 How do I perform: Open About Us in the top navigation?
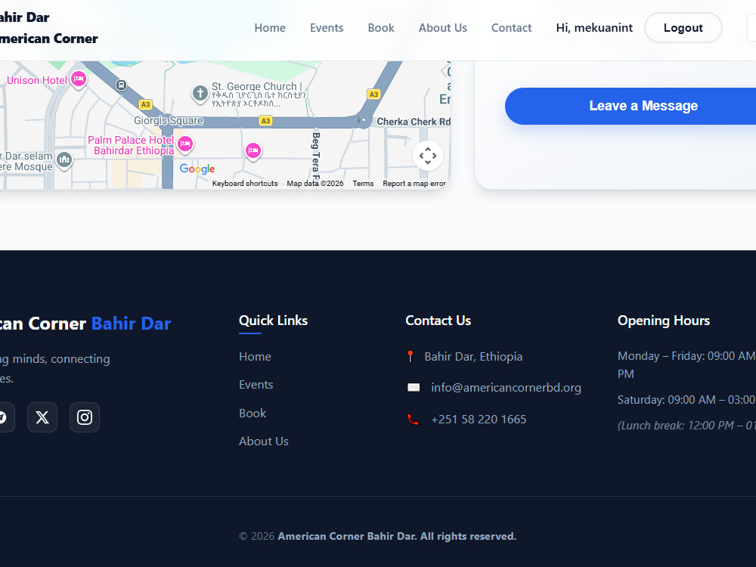click(x=442, y=28)
